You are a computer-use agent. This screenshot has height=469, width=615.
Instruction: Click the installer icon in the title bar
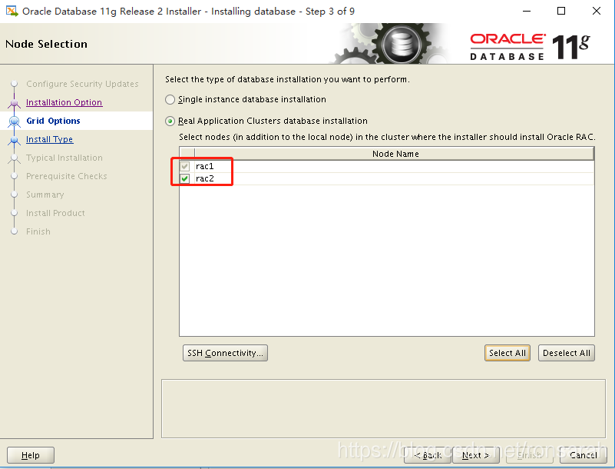[x=11, y=11]
